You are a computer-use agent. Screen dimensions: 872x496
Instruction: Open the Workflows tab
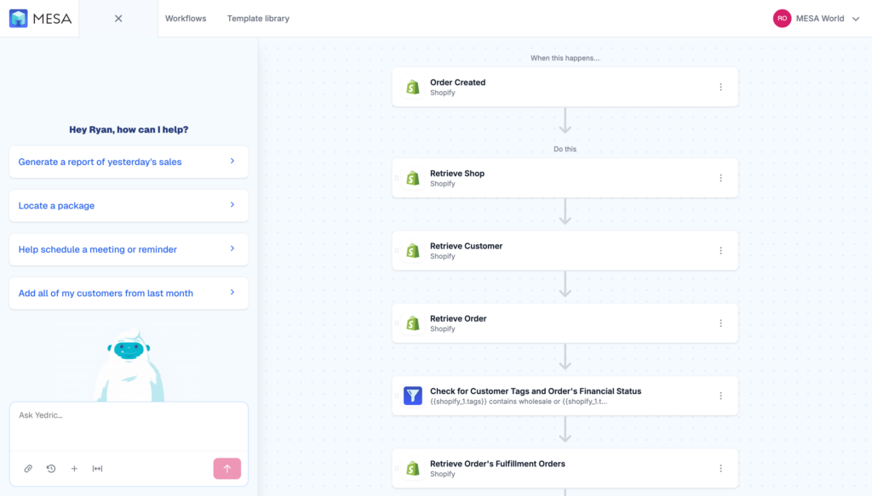click(x=185, y=19)
